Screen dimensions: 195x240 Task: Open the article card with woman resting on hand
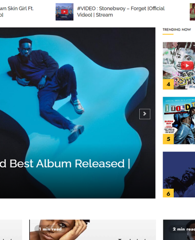coord(93,230)
